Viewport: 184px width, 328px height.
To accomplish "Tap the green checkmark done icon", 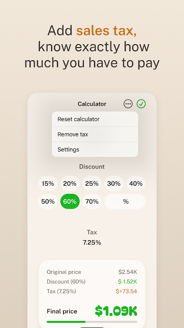I will pos(141,104).
